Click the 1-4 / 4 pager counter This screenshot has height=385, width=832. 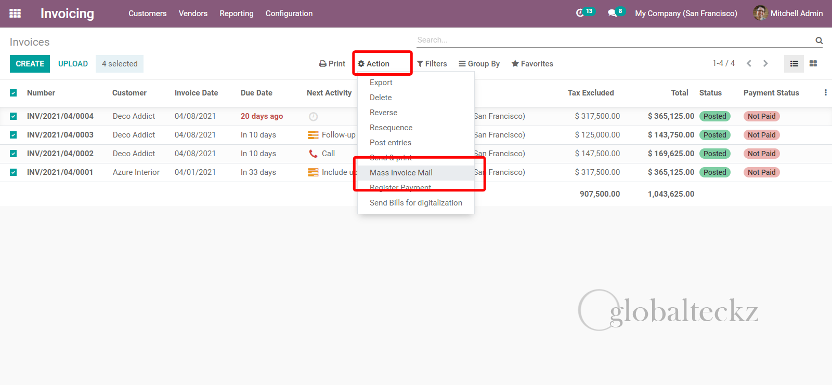[x=723, y=63]
